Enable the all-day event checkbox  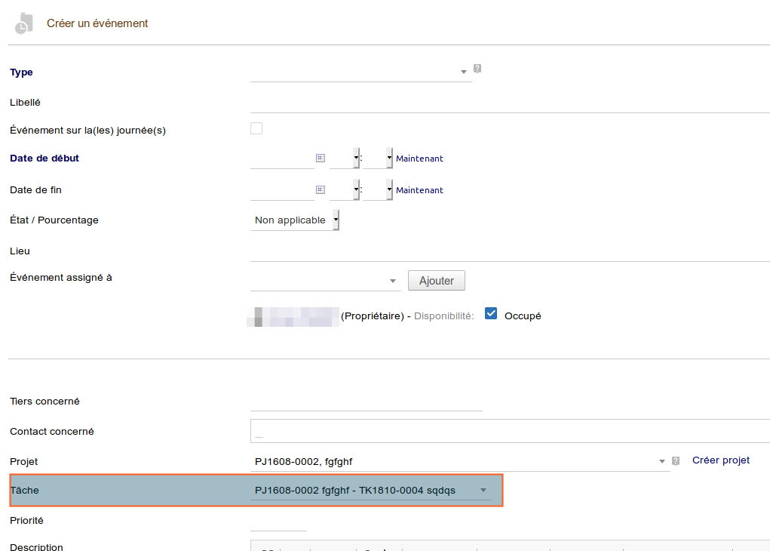pyautogui.click(x=256, y=129)
